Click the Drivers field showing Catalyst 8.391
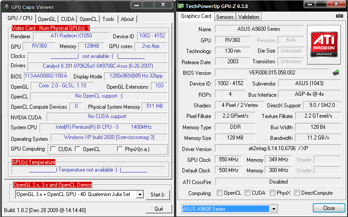The width and height of the screenshot is (348, 217). tap(97, 66)
